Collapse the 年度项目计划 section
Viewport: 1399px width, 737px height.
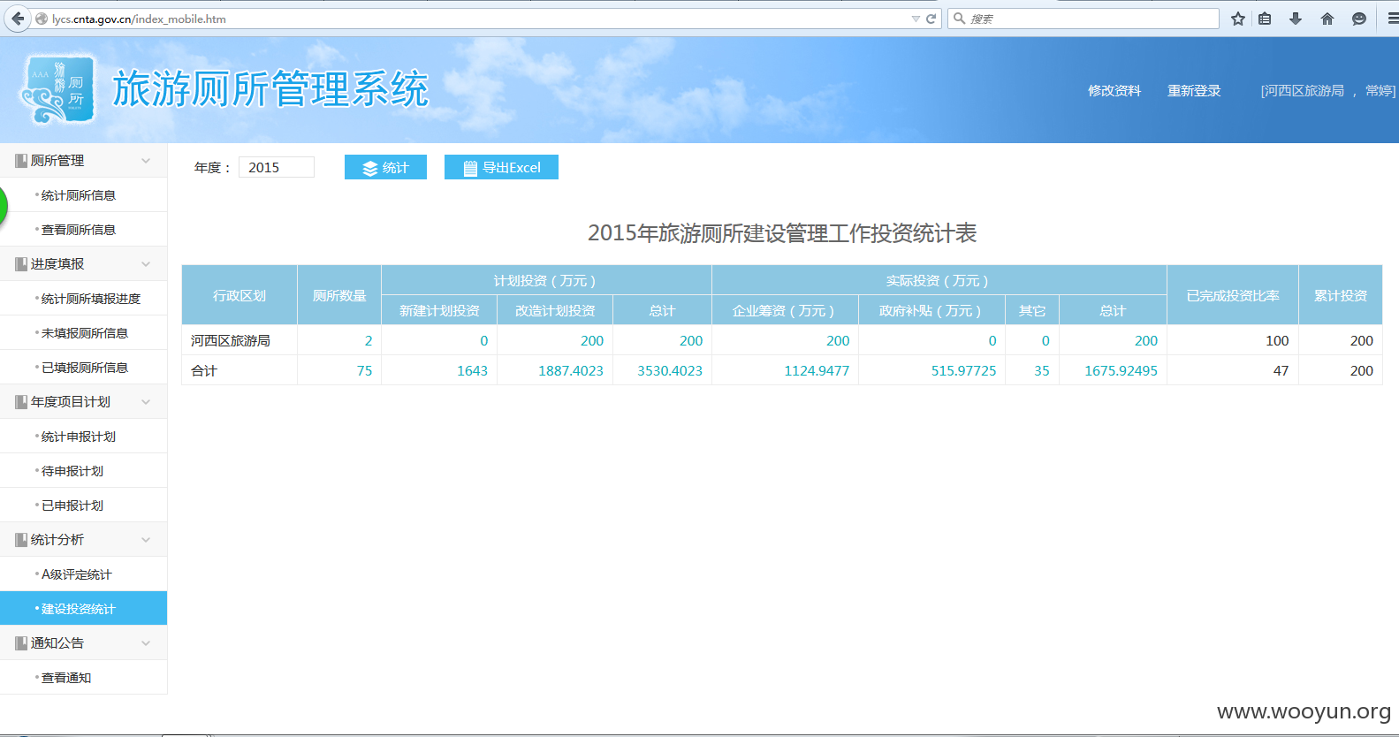coord(146,401)
